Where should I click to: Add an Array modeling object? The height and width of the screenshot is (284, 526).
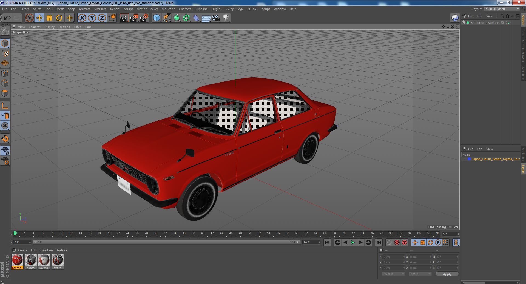186,18
